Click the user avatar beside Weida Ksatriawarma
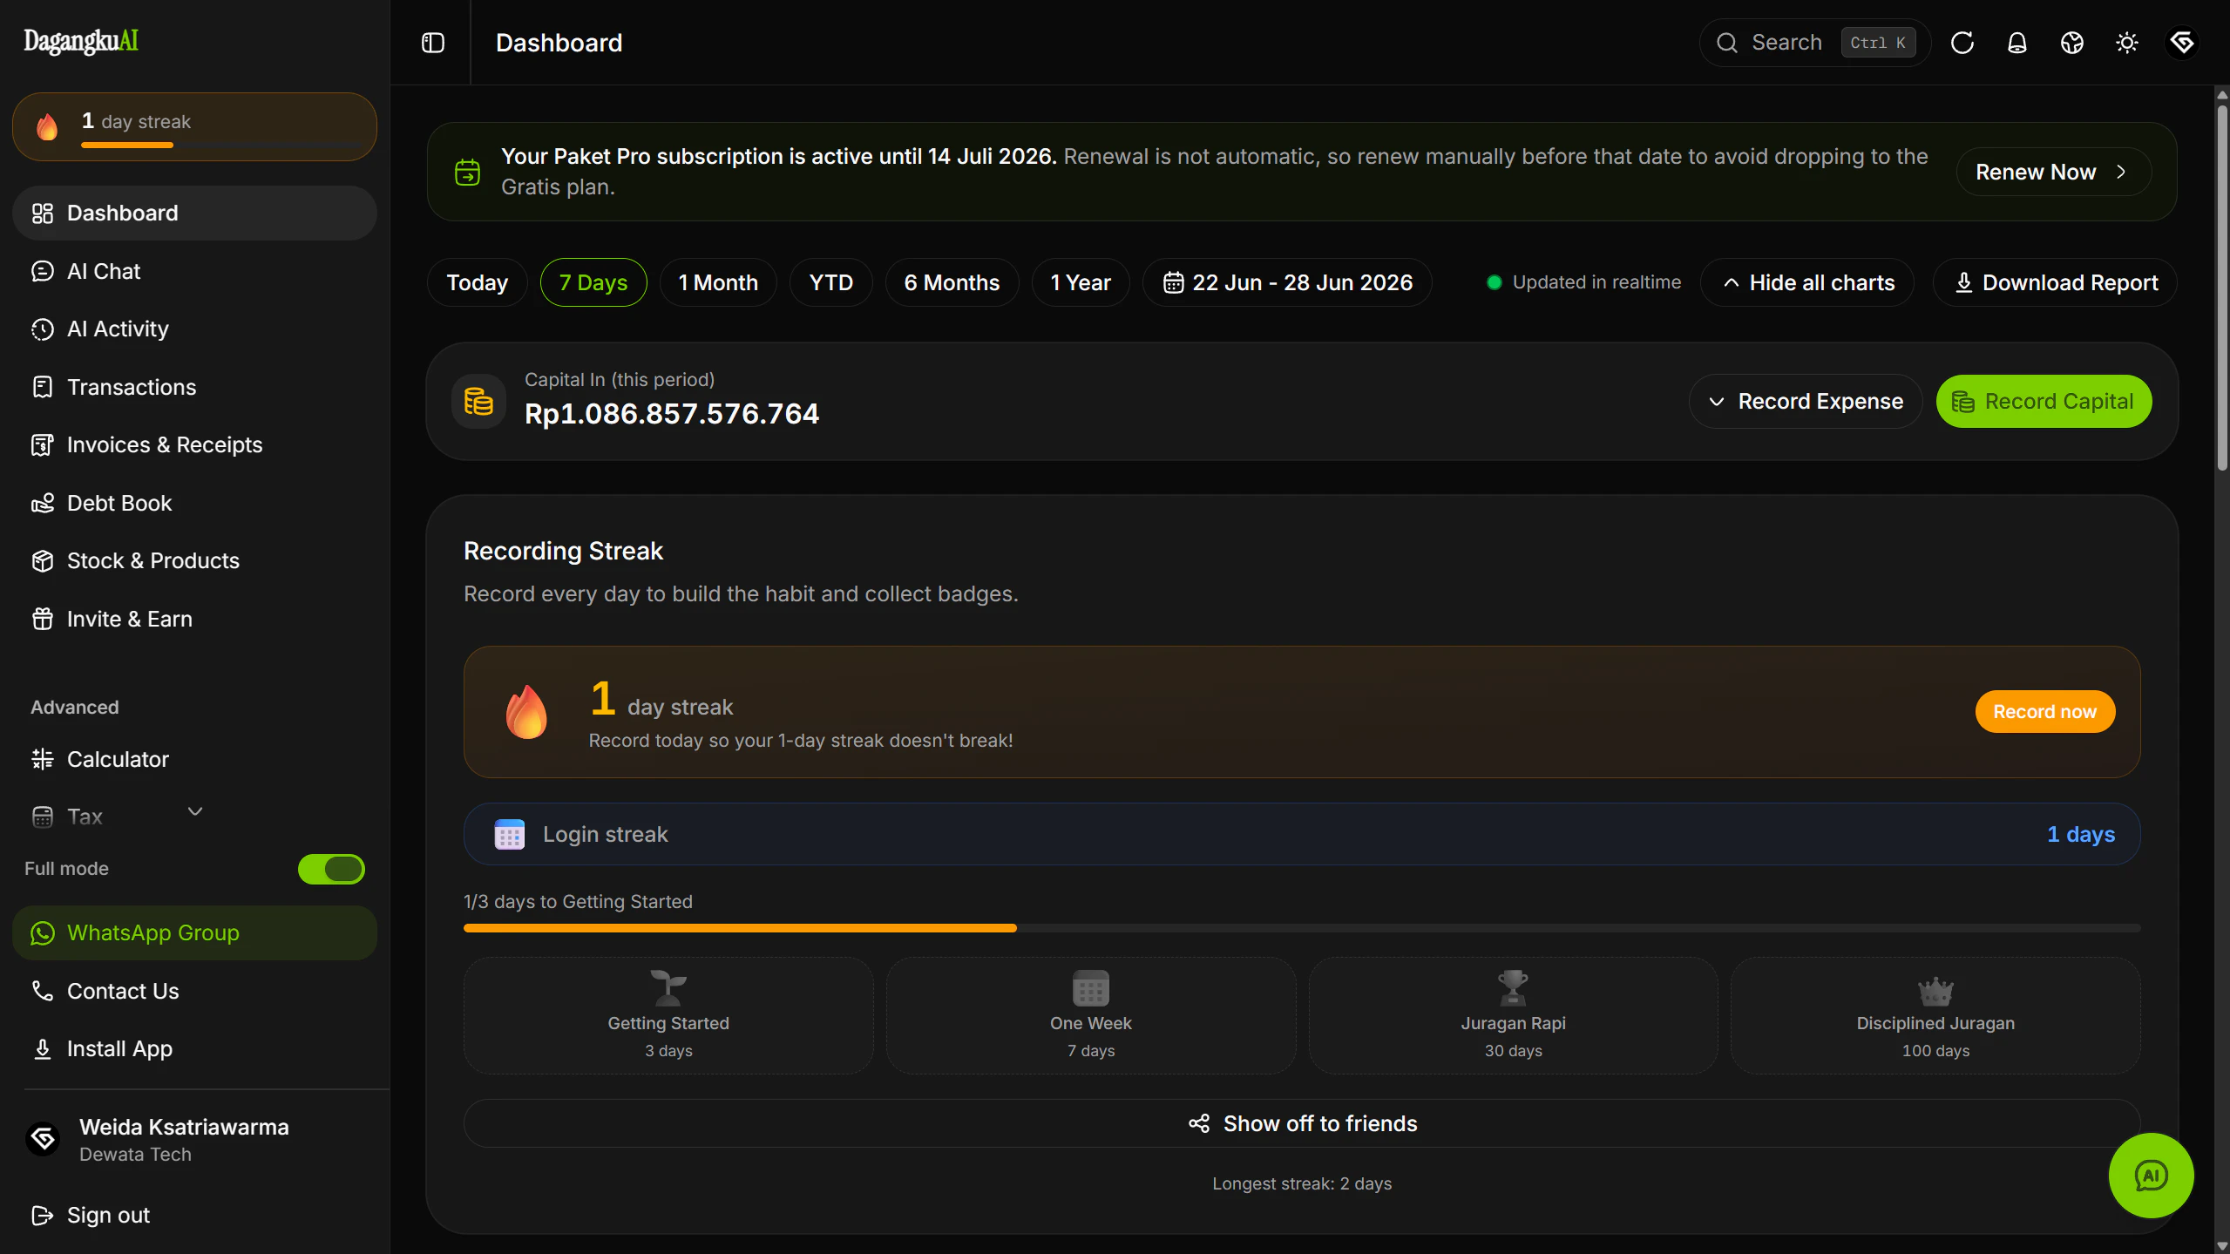2230x1254 pixels. [x=43, y=1139]
